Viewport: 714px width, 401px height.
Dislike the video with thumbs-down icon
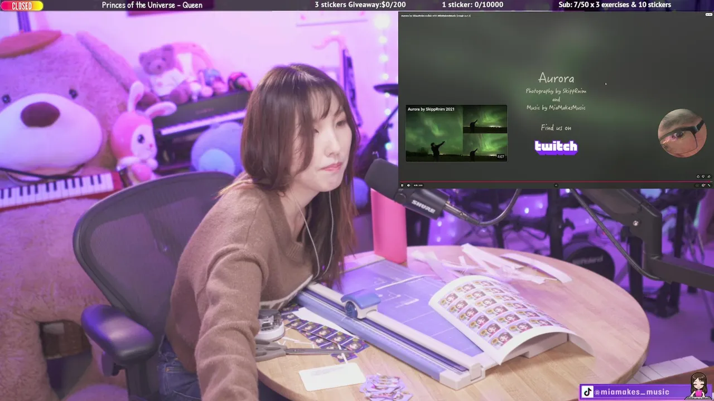point(703,177)
